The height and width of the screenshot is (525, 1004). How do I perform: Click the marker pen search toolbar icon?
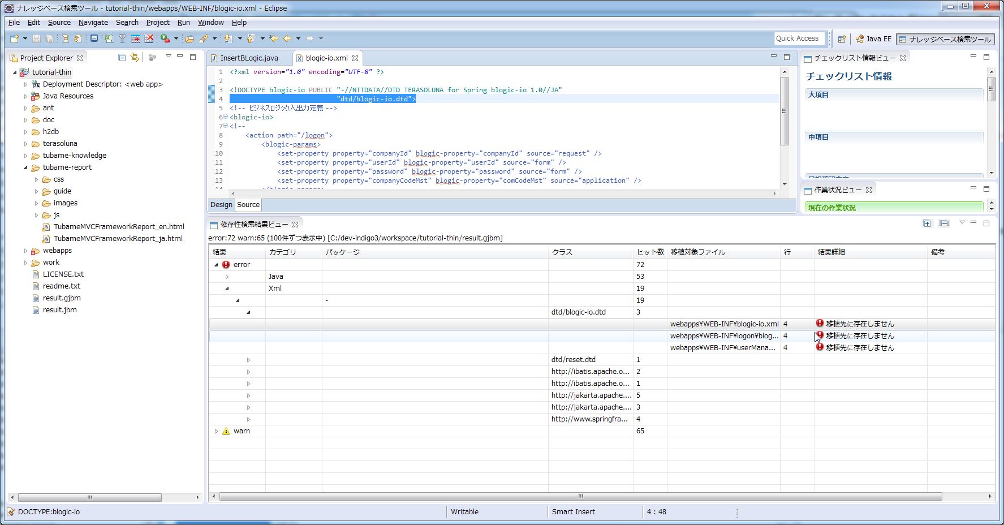[x=204, y=38]
